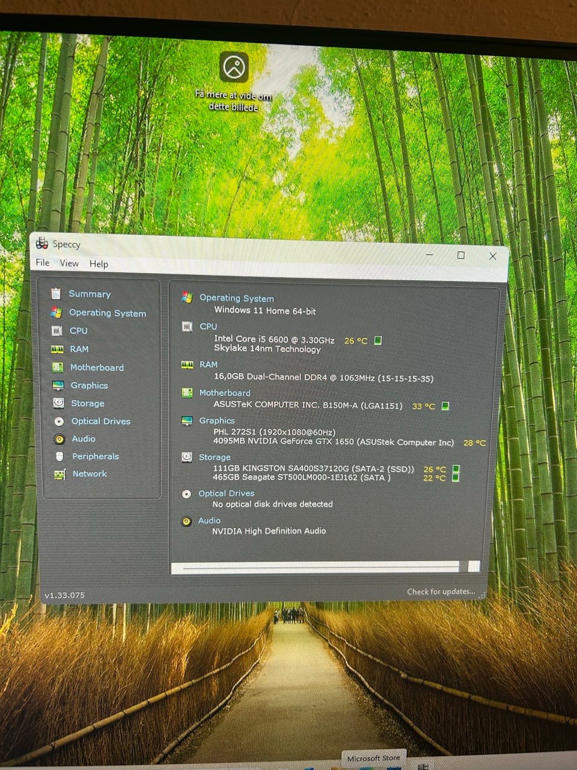Click the RAM heading link in summary
Viewport: 577px width, 770px height.
(208, 365)
